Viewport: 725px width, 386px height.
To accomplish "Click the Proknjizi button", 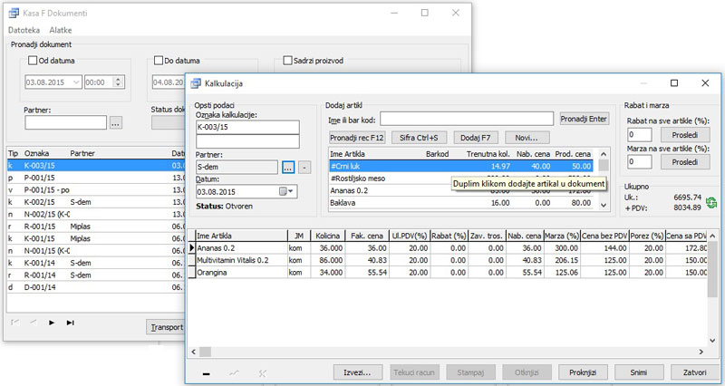I will pos(583,372).
